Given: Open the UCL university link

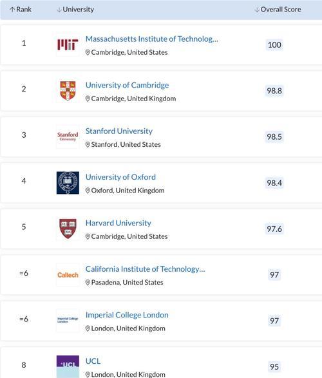Looking at the screenshot, I should 93,361.
